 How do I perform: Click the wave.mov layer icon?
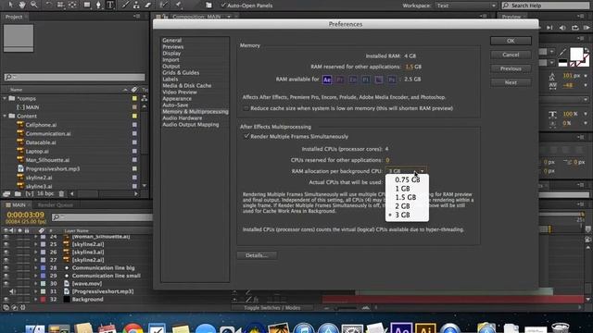67,284
